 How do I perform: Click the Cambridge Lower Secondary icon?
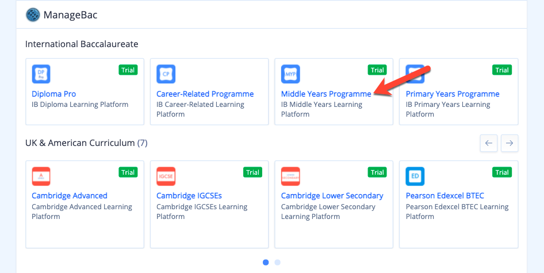[x=290, y=176]
